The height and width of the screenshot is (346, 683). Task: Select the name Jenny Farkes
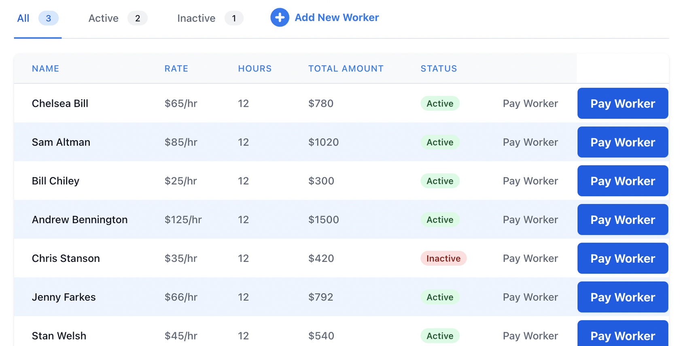coord(64,297)
